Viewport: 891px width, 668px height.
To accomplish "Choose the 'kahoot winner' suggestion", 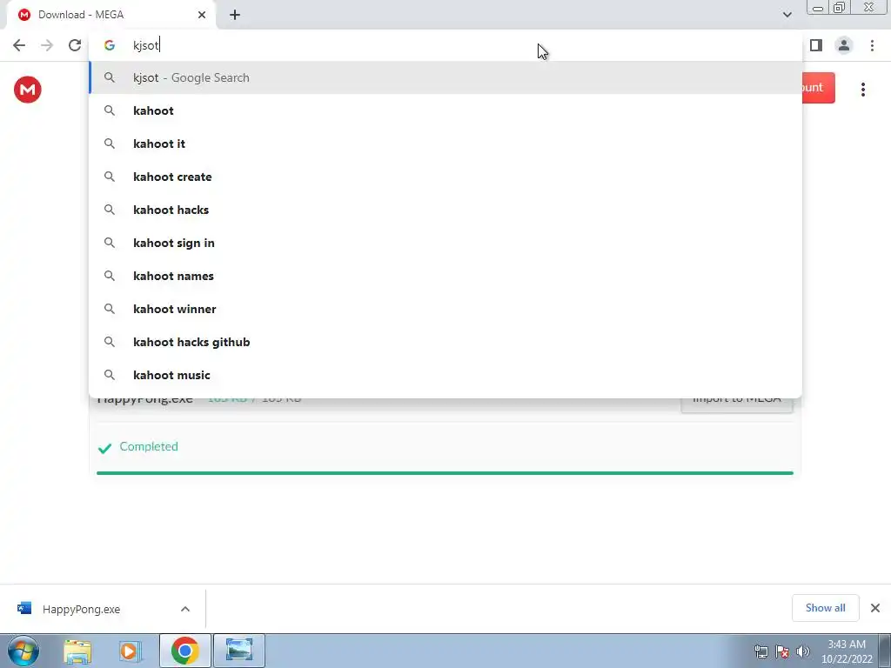I will (445, 309).
